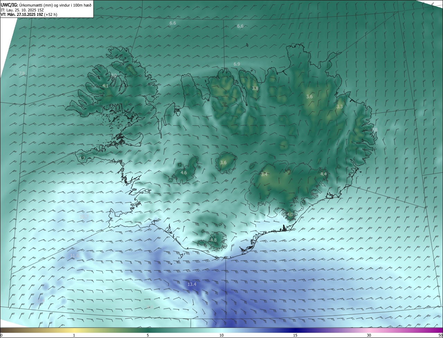Click the 3.6 value inside the Hofsjökull glacier outline
The width and height of the screenshot is (443, 338).
(223, 162)
